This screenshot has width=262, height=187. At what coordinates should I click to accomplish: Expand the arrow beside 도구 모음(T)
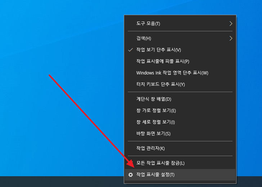pos(231,23)
